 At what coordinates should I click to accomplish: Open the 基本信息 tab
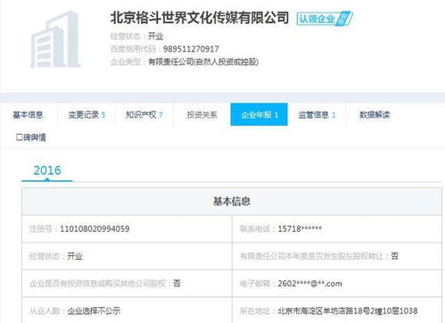pos(28,115)
